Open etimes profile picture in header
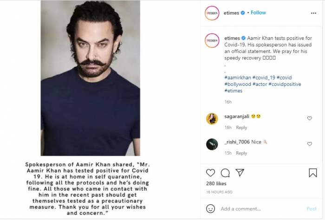 point(212,13)
